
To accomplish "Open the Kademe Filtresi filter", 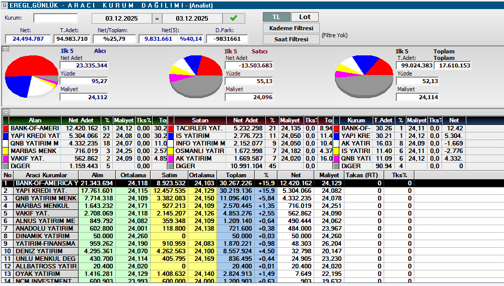I will [x=291, y=28].
